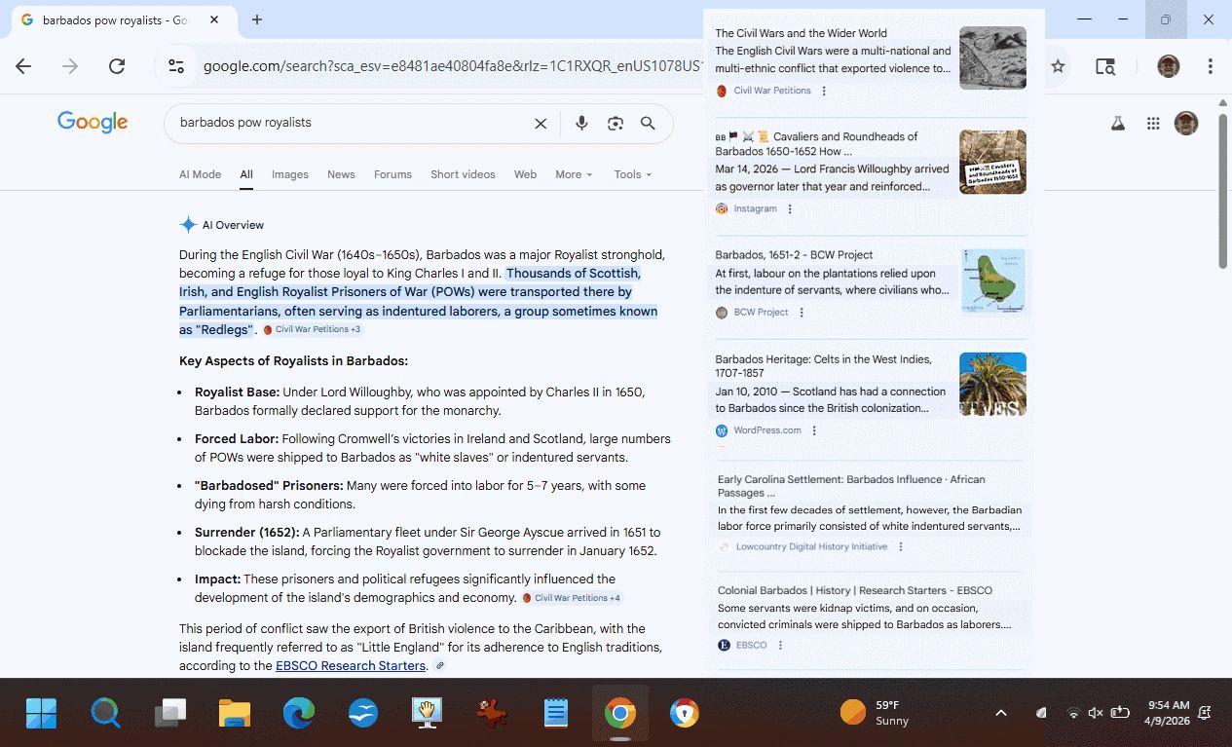Bookmark this page with the star
The width and height of the screenshot is (1232, 747).
(1058, 66)
